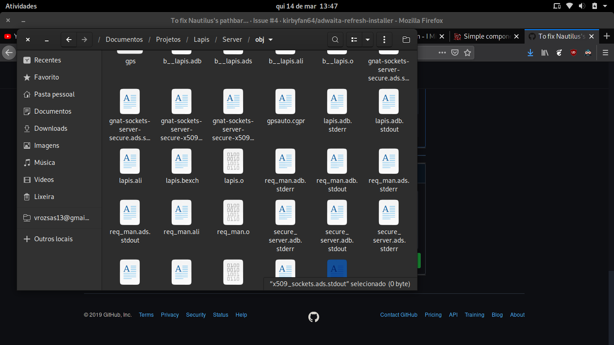Open Atividades overview in top bar
Image resolution: width=614 pixels, height=345 pixels.
(x=21, y=6)
